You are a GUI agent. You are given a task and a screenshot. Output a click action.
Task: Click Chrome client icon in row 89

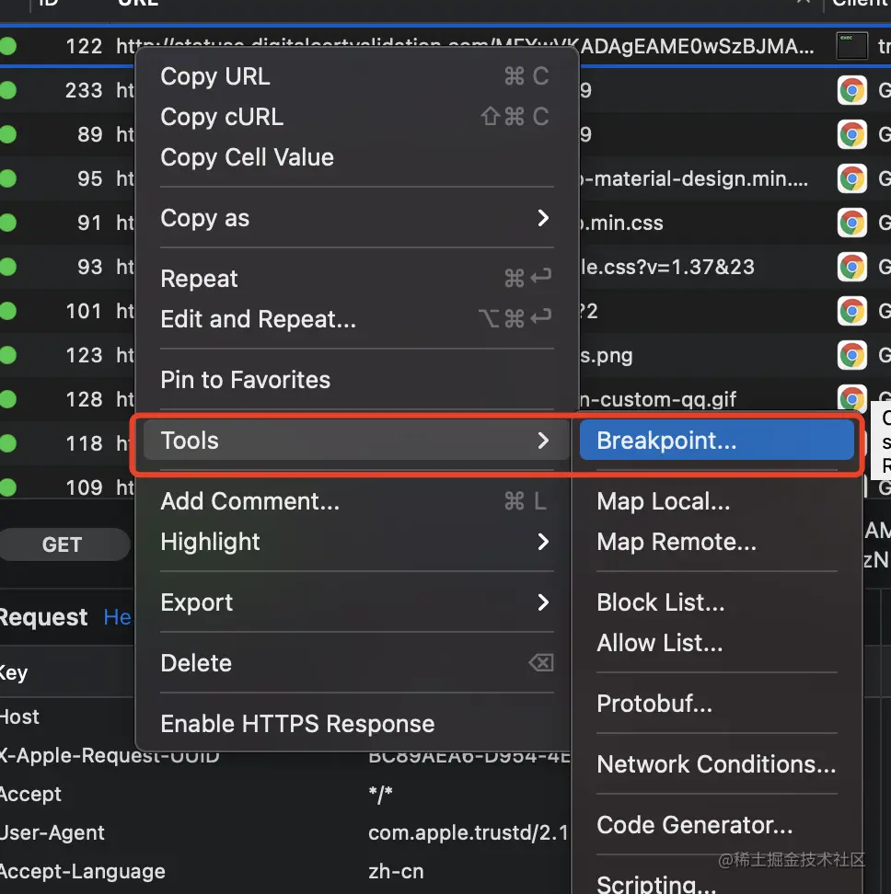tap(852, 134)
